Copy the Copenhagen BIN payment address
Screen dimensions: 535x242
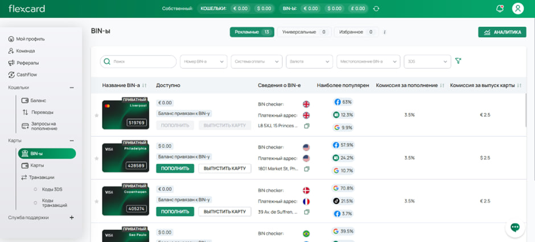click(x=307, y=212)
